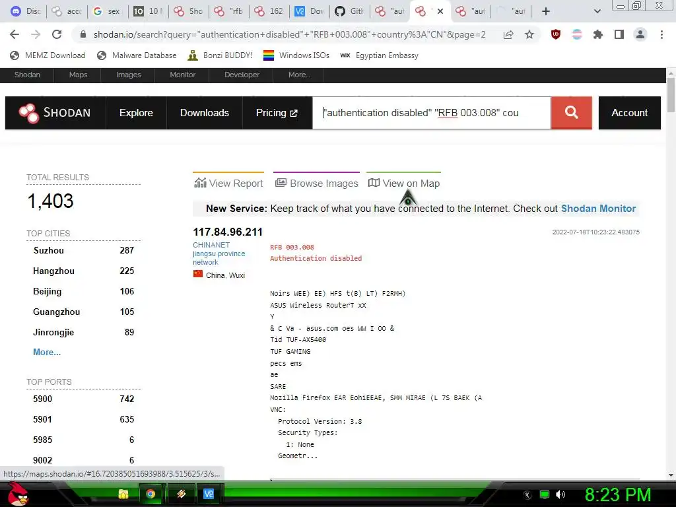676x507 pixels.
Task: Click the browser back arrow
Action: tap(15, 34)
